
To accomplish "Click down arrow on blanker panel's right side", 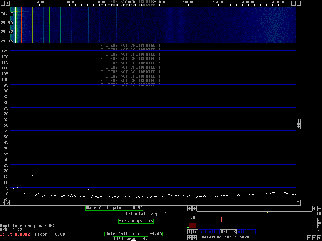I will coord(319,226).
